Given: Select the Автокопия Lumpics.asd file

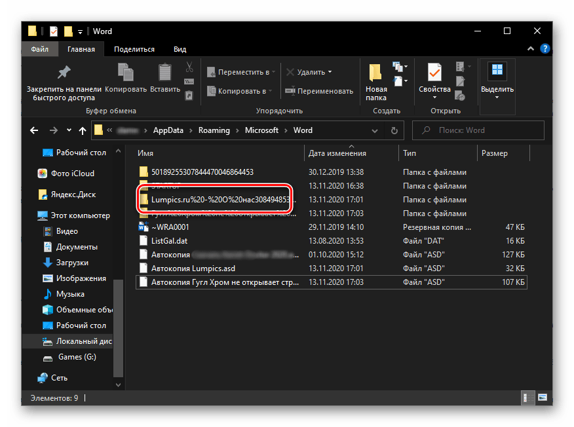Looking at the screenshot, I should pyautogui.click(x=332, y=269).
